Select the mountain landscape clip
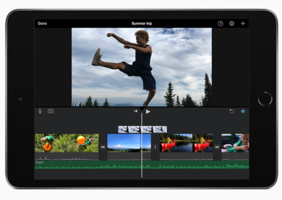282x200 pixels. click(x=129, y=143)
